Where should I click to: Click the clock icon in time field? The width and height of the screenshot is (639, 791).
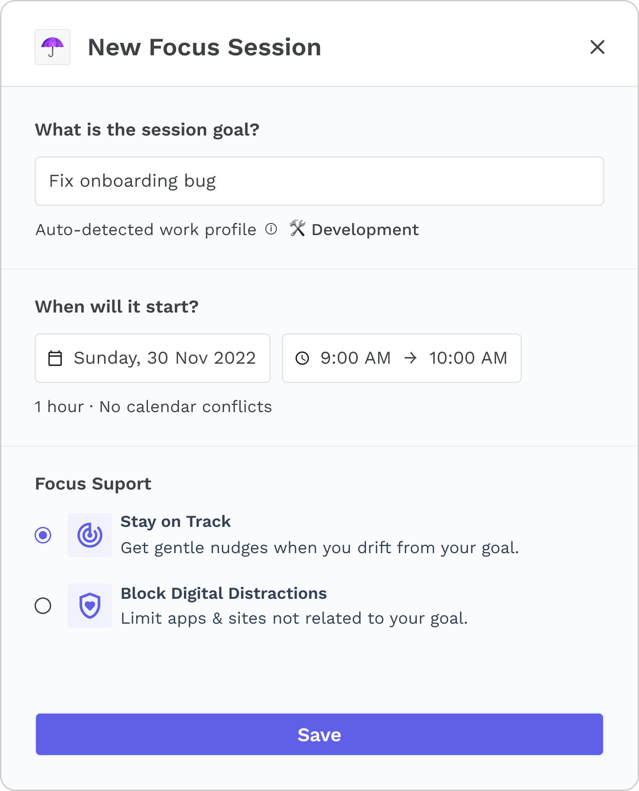[302, 358]
